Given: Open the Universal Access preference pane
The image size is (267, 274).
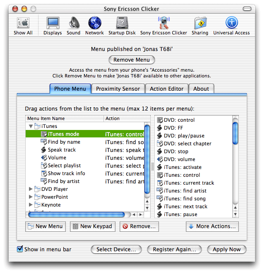Looking at the screenshot, I should point(231,26).
